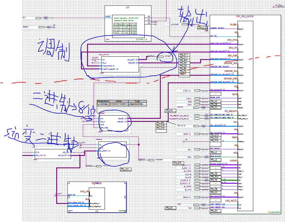285x222 pixels.
Task: Click the S_CKE output pin symbol
Action: 197,174
